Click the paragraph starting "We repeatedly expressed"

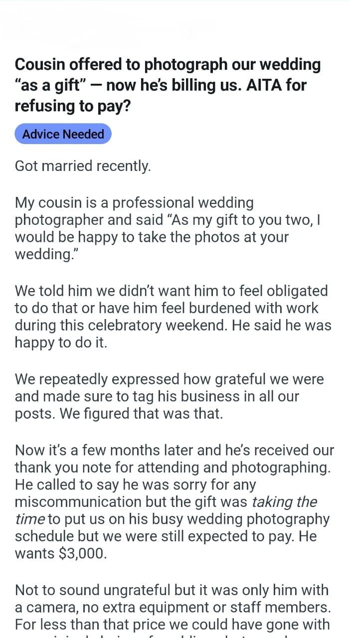[169, 396]
